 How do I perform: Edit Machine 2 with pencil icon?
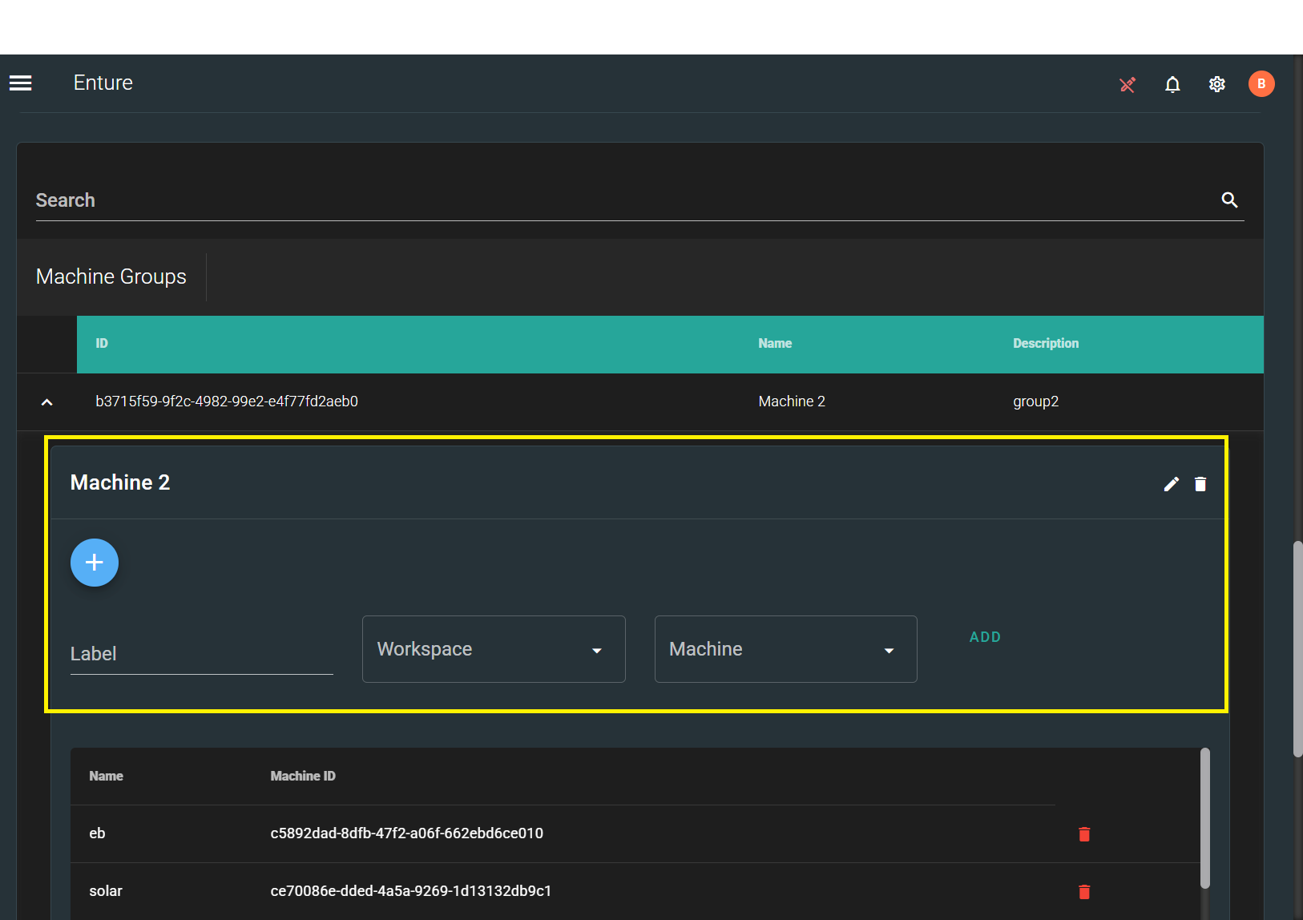1172,484
